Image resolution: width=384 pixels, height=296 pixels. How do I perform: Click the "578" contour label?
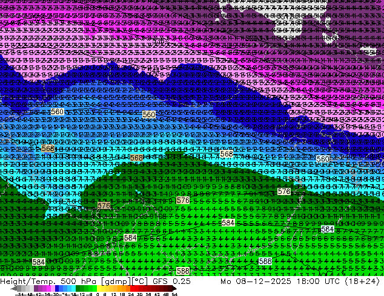[284, 191]
